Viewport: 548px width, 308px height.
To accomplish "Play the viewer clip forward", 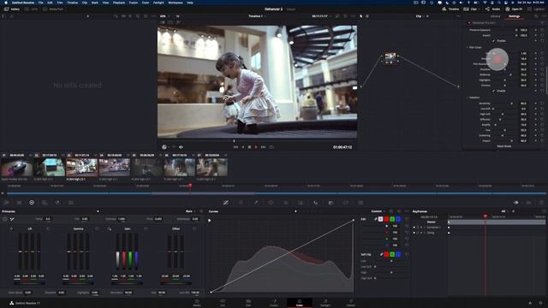I will point(256,147).
